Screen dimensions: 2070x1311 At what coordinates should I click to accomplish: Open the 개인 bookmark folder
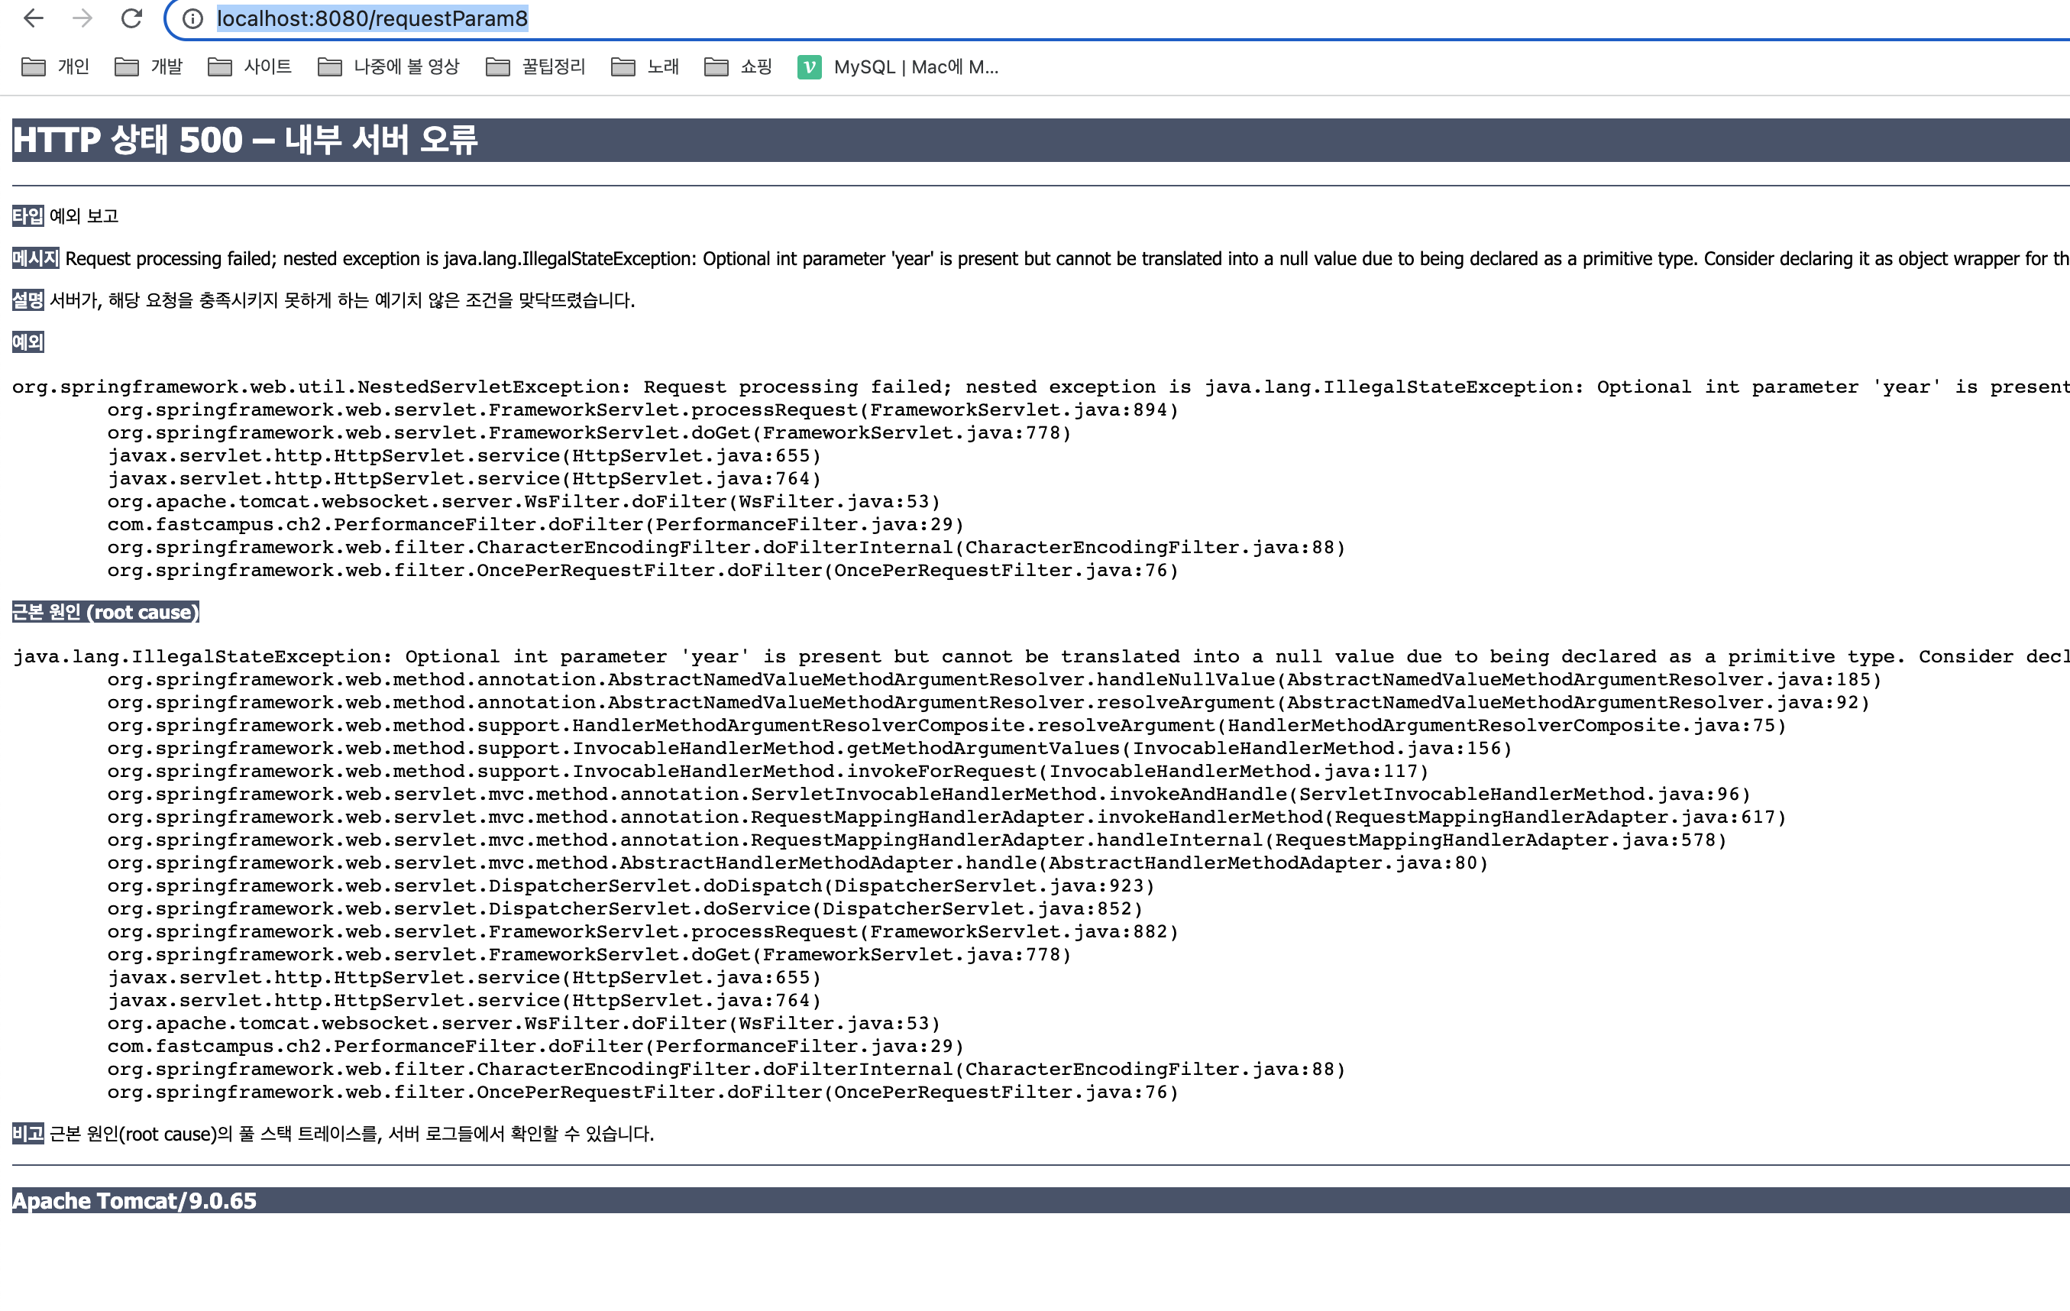(x=56, y=67)
